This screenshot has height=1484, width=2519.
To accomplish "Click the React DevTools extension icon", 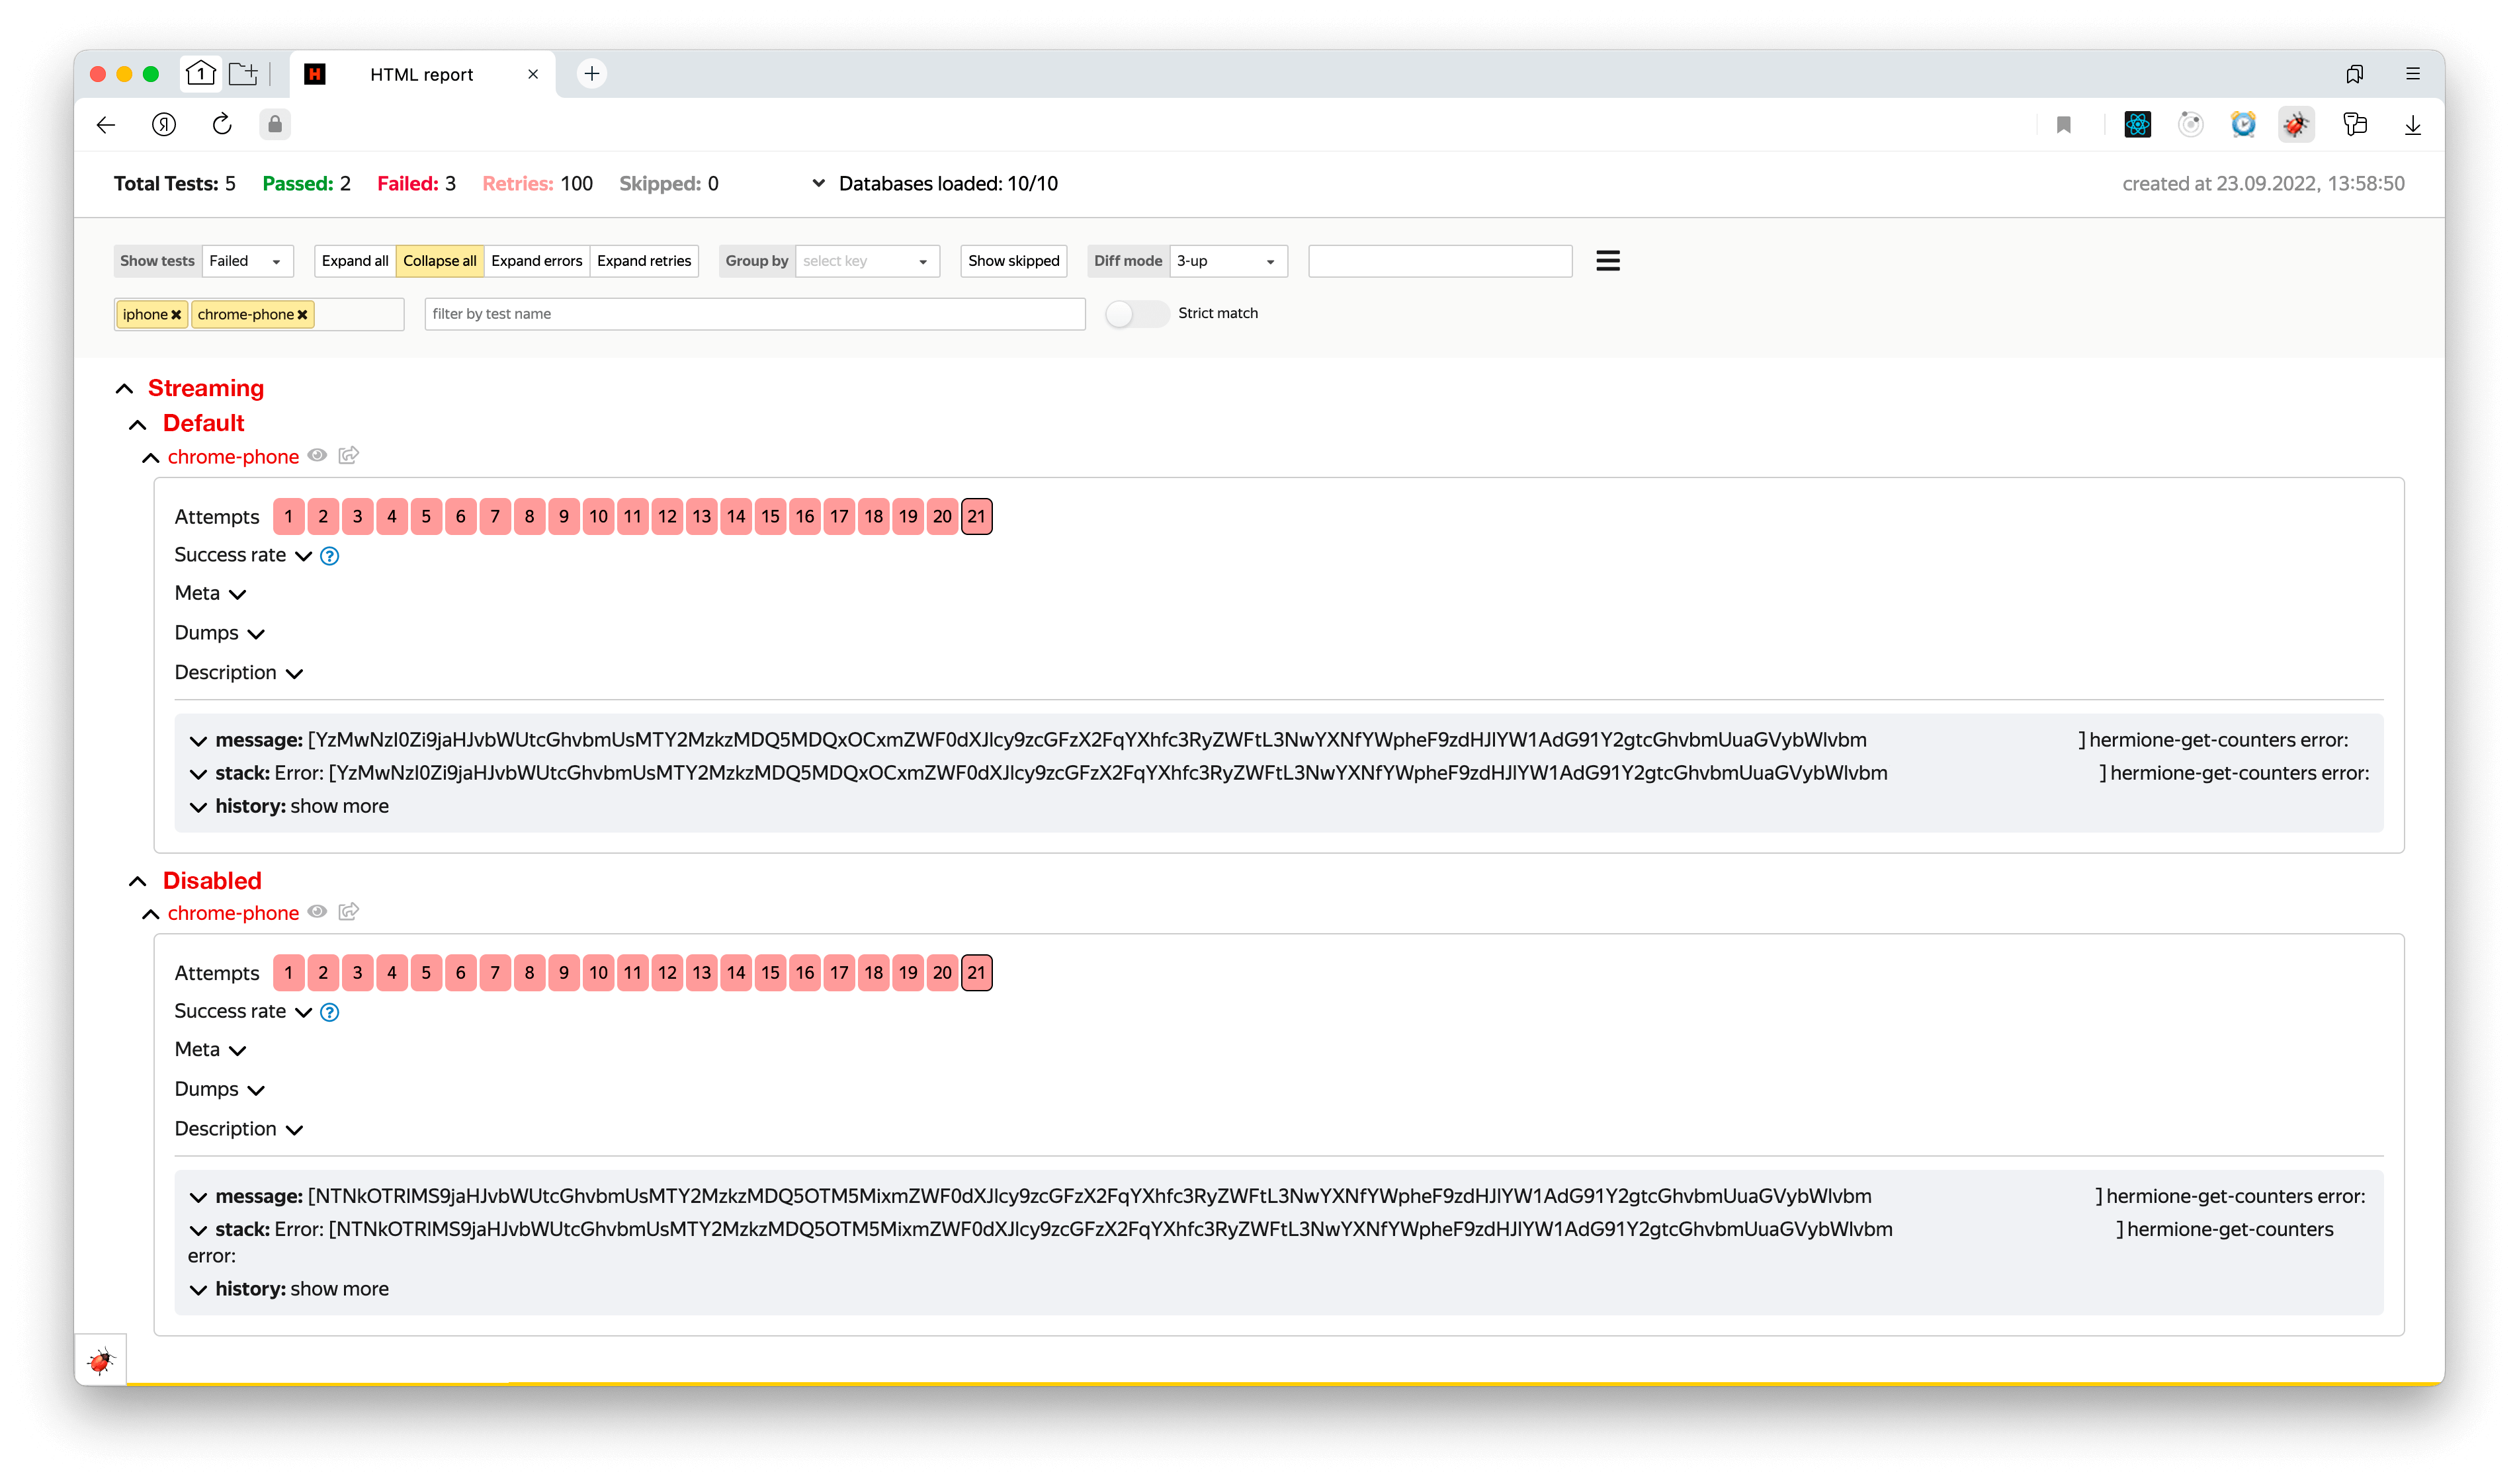I will coord(2136,125).
